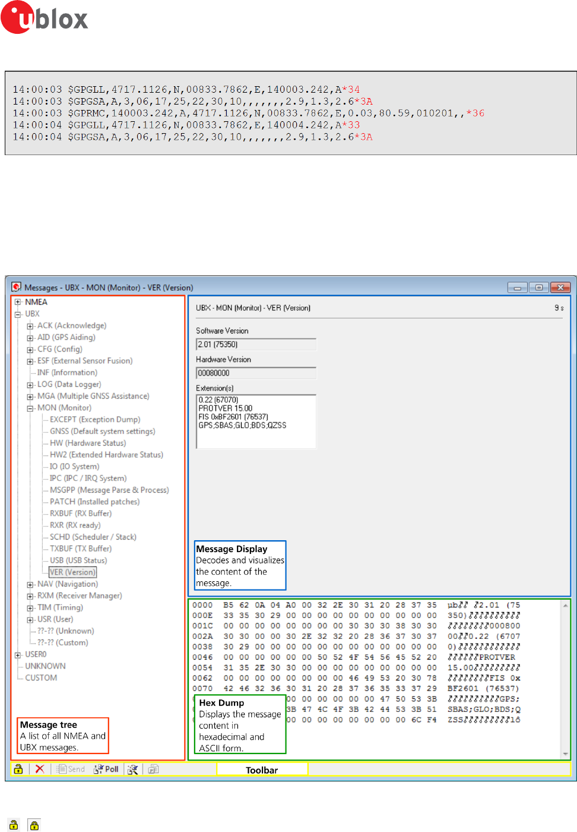Select GNSS (Default system settings) item
This screenshot has width=577, height=832.
tap(103, 431)
